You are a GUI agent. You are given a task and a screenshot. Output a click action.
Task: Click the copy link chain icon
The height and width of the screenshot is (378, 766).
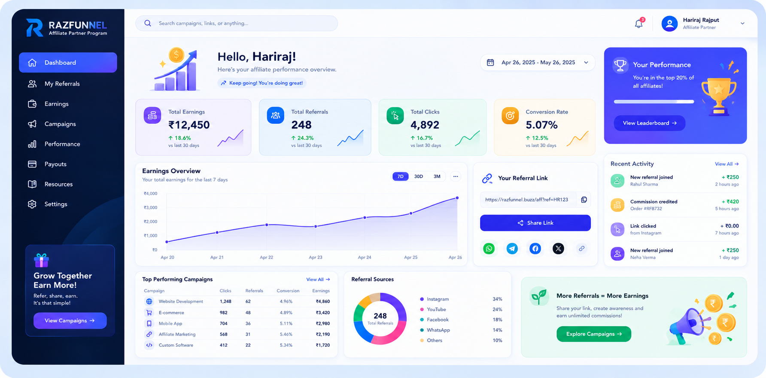click(581, 249)
